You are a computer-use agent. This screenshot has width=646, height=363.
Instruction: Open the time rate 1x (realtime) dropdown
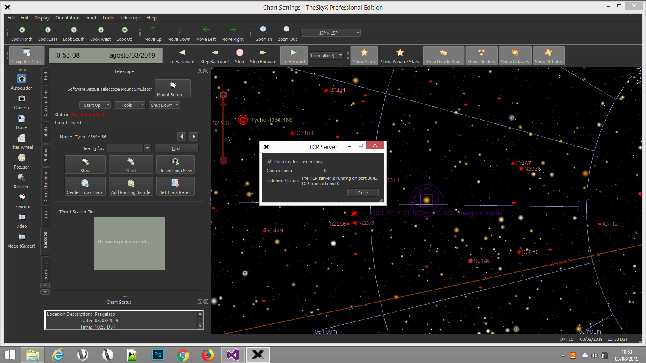pyautogui.click(x=326, y=56)
